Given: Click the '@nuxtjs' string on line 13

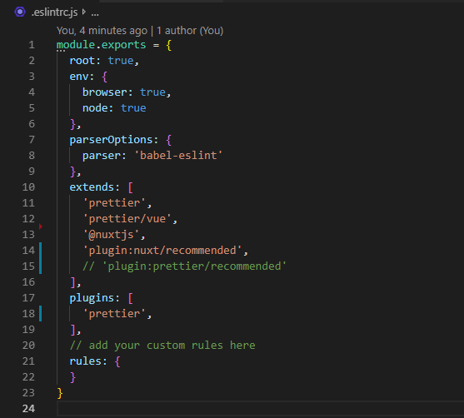Looking at the screenshot, I should click(x=111, y=235).
